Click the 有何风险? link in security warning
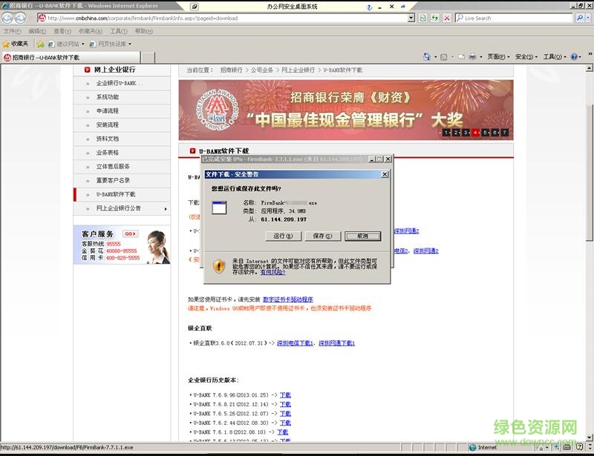This screenshot has height=456, width=594. click(x=271, y=272)
